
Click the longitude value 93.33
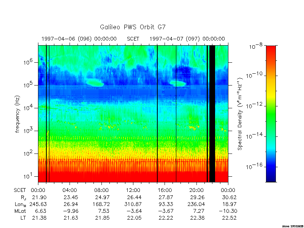coord(166,204)
